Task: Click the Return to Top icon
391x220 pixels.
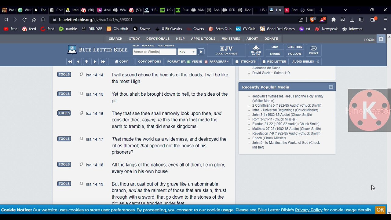Action: pyautogui.click(x=256, y=50)
